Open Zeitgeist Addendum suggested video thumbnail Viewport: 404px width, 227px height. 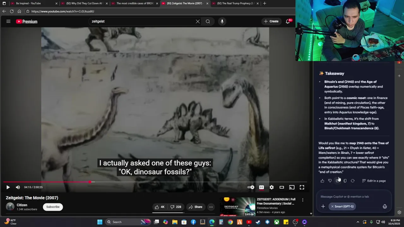point(237,207)
